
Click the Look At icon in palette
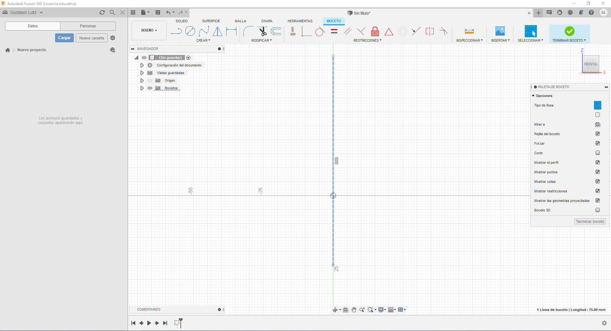[x=598, y=124]
